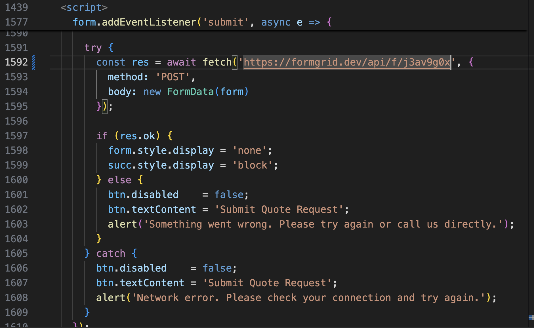Click the blue change indicator beside line 1592
Image resolution: width=534 pixels, height=328 pixels.
click(x=34, y=62)
